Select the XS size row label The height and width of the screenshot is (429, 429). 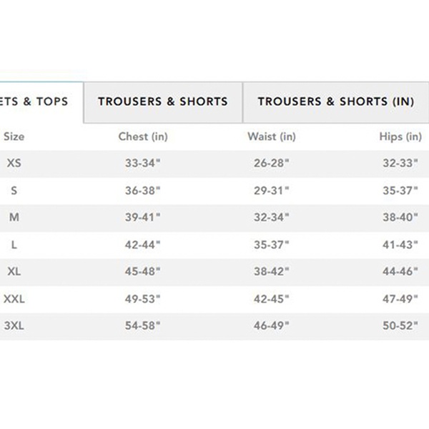point(14,164)
